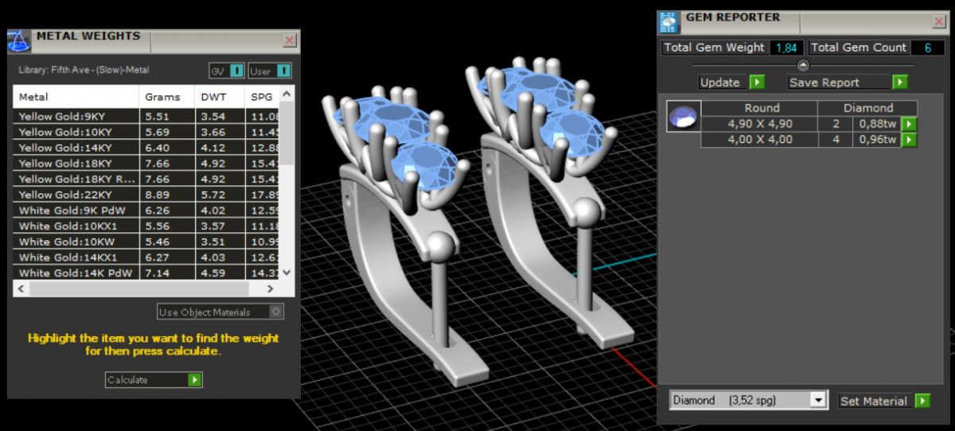Image resolution: width=955 pixels, height=431 pixels.
Task: Collapse Gem Reporter totals with round arrow
Action: tap(803, 65)
